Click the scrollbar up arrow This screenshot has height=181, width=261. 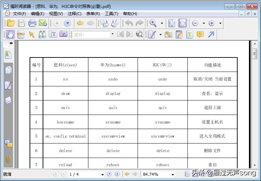(x=255, y=44)
